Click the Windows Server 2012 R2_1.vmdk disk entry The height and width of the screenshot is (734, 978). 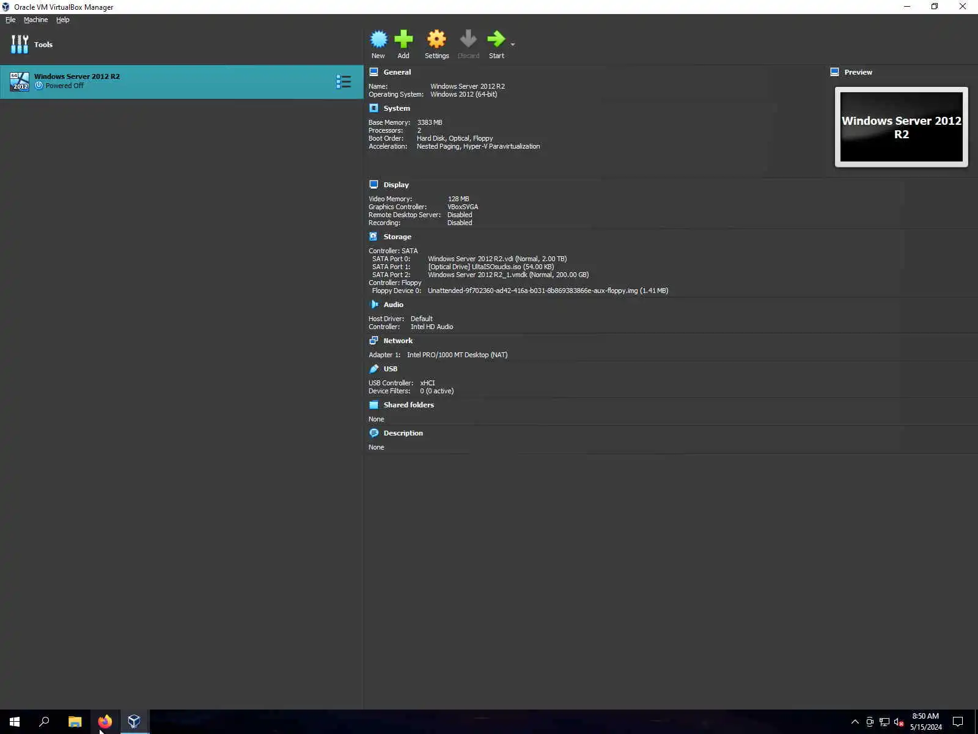coord(509,275)
